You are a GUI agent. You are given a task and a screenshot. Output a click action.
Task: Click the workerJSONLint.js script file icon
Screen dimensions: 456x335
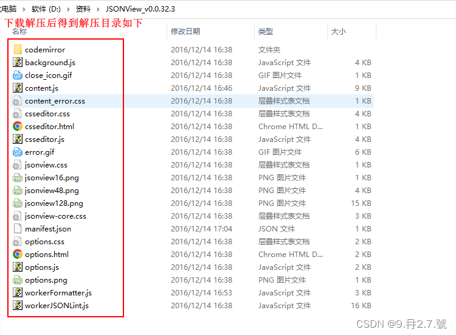pos(18,306)
